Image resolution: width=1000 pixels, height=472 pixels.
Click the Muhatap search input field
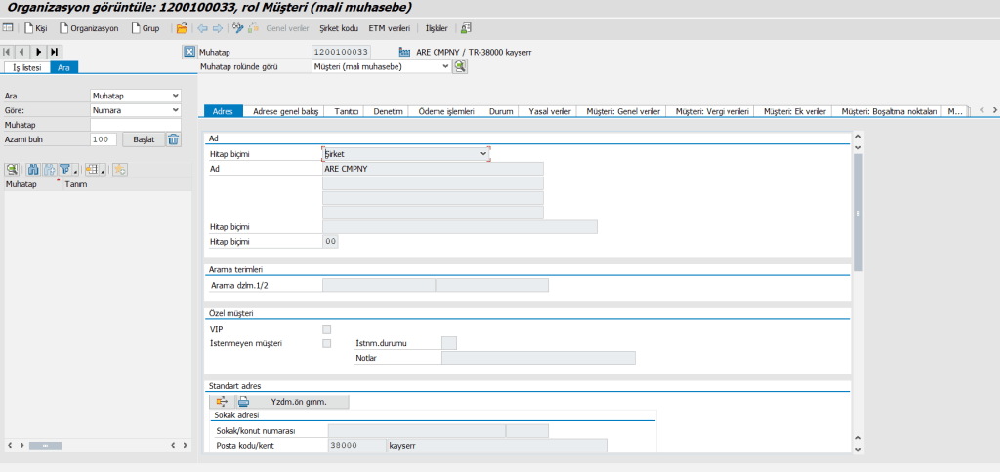pyautogui.click(x=135, y=125)
